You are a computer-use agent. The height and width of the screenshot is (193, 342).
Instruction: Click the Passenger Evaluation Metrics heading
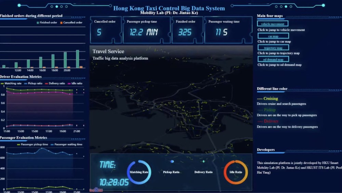23,138
